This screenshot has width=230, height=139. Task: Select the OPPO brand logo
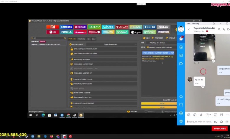pyautogui.click(x=94, y=27)
